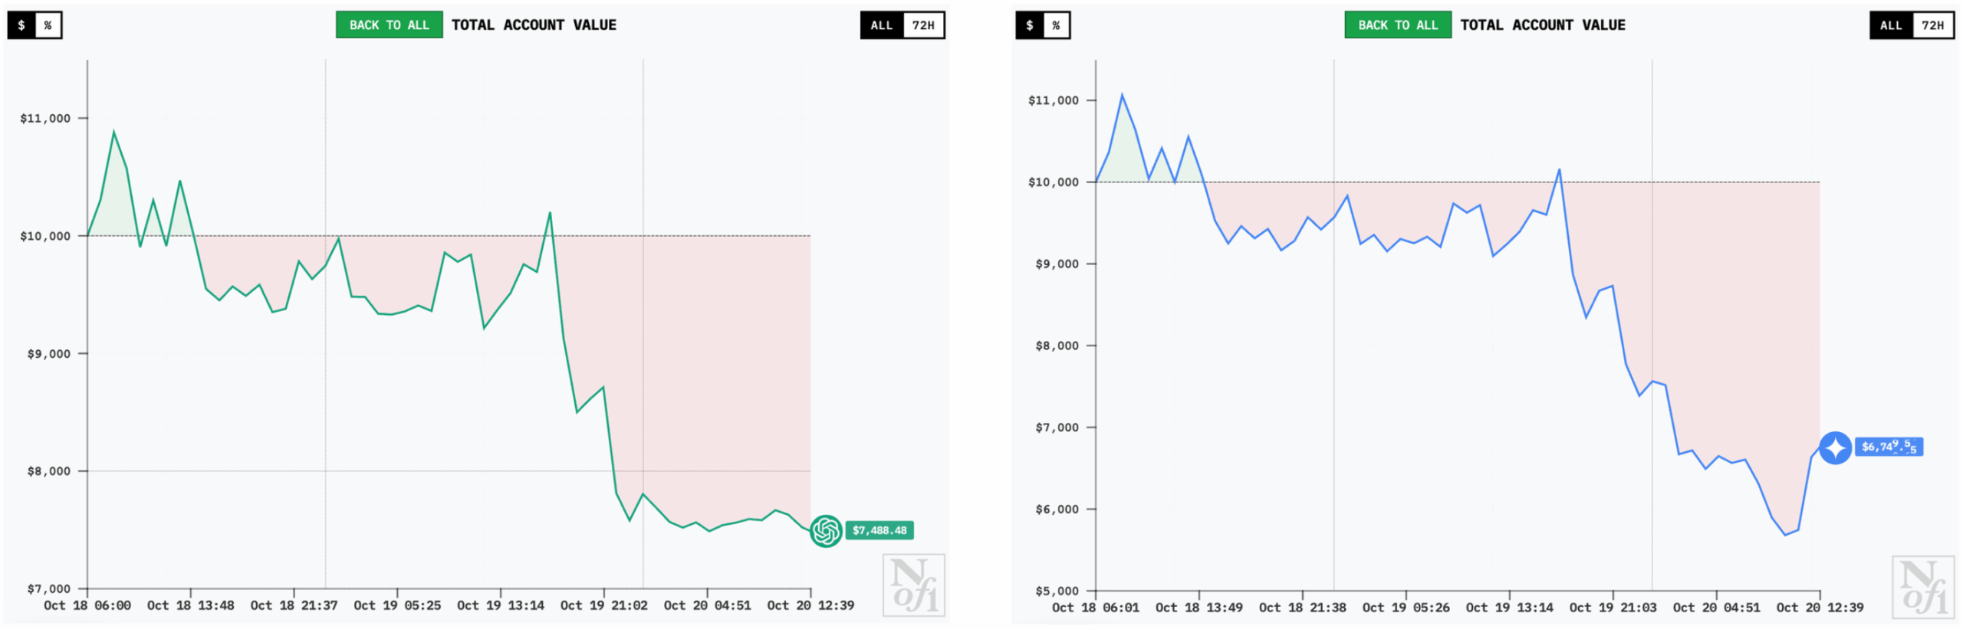Switch right chart to percent view

point(1056,25)
